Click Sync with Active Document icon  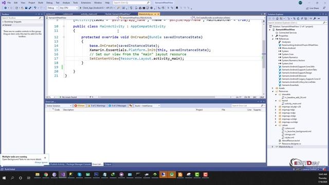(x=295, y=18)
